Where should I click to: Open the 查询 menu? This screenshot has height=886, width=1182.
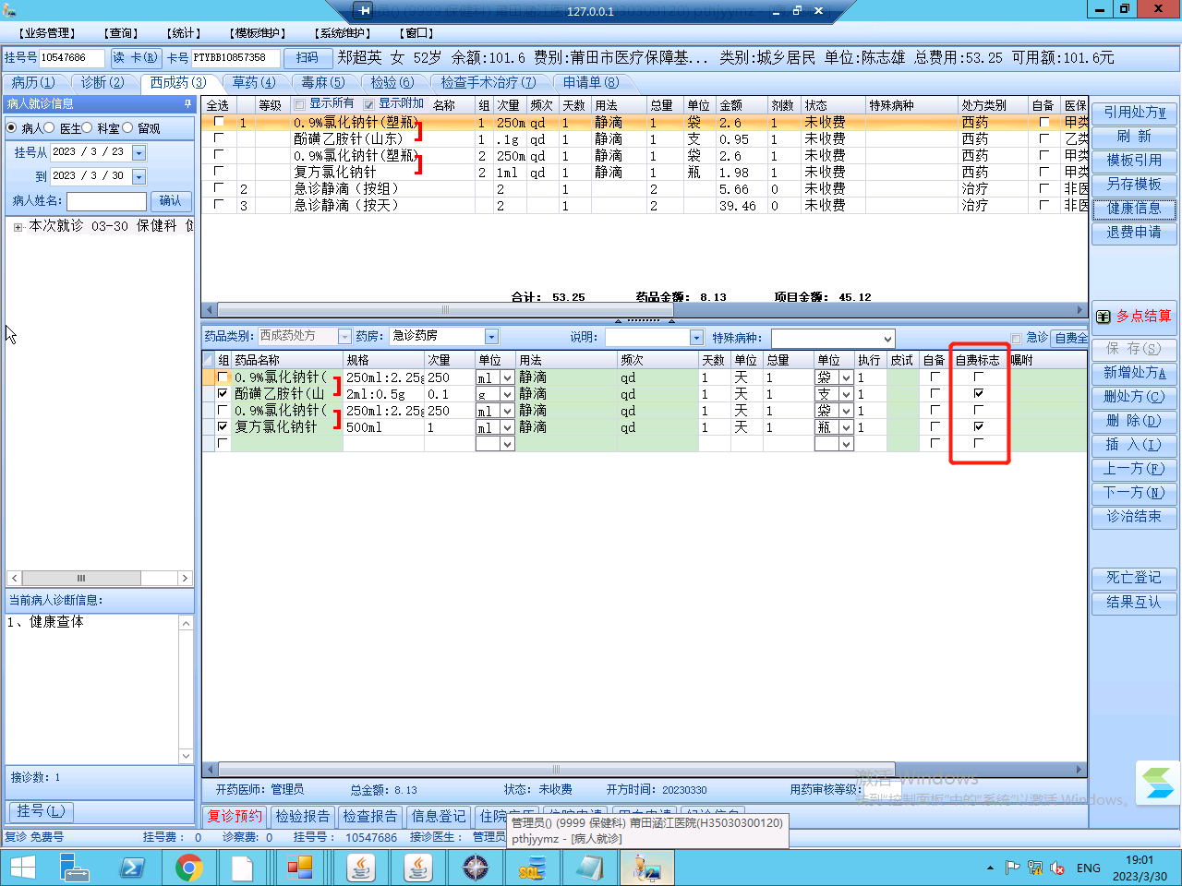120,33
